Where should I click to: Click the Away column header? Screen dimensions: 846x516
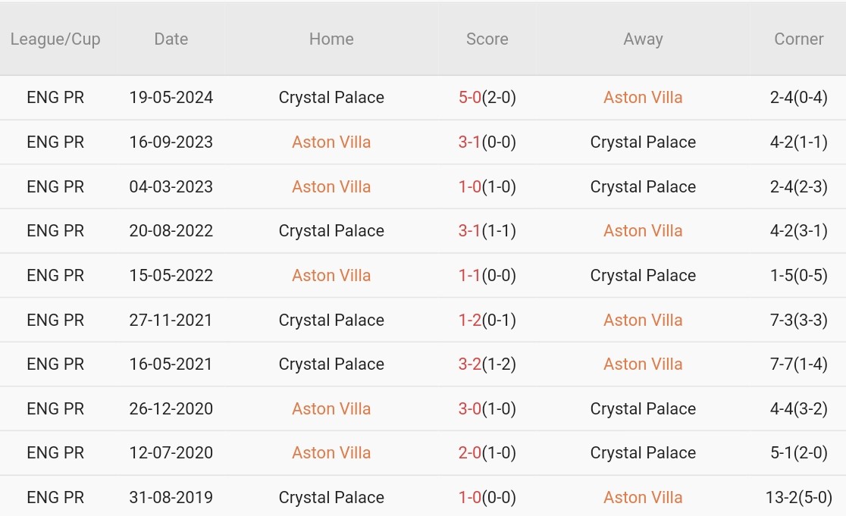coord(643,39)
